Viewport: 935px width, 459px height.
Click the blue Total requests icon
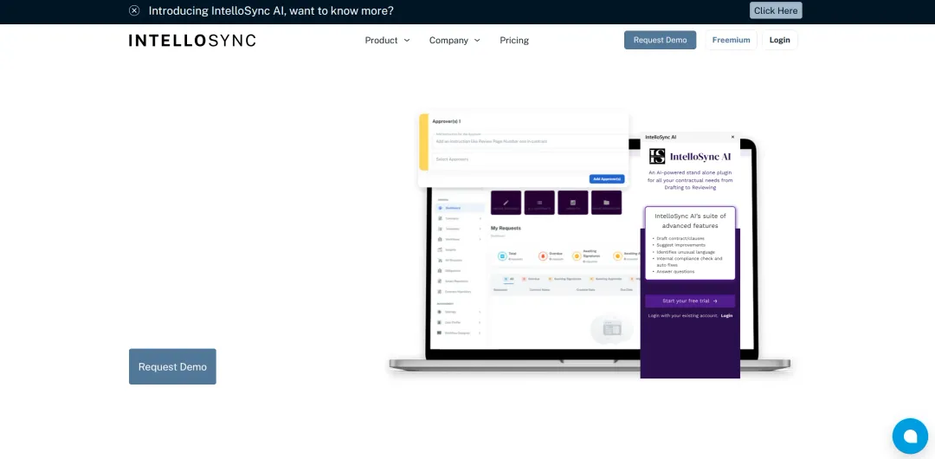(x=502, y=256)
